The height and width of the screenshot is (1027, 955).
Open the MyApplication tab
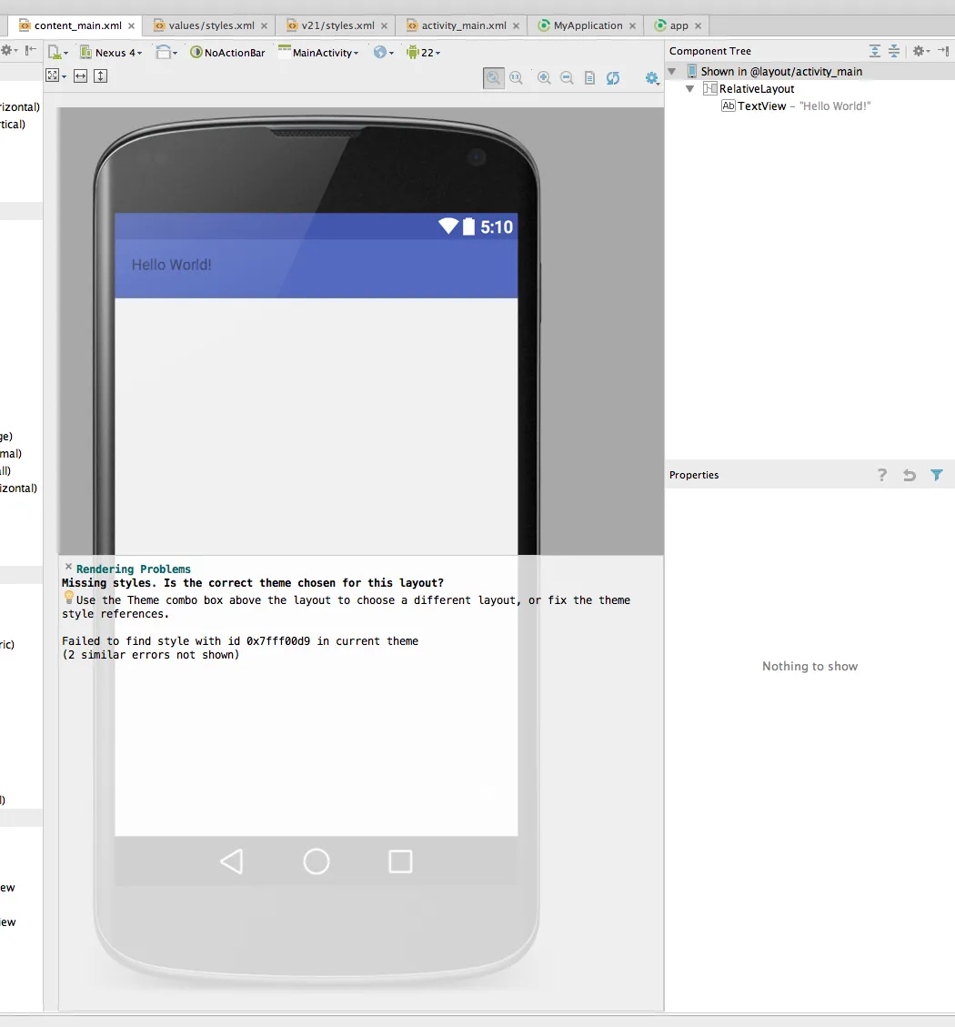pos(588,25)
